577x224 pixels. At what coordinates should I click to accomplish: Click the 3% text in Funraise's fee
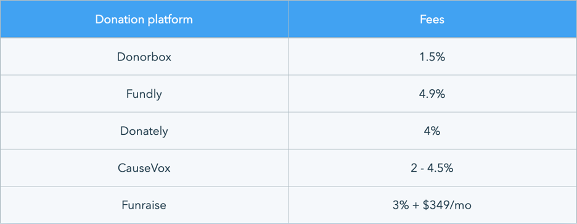coord(400,205)
